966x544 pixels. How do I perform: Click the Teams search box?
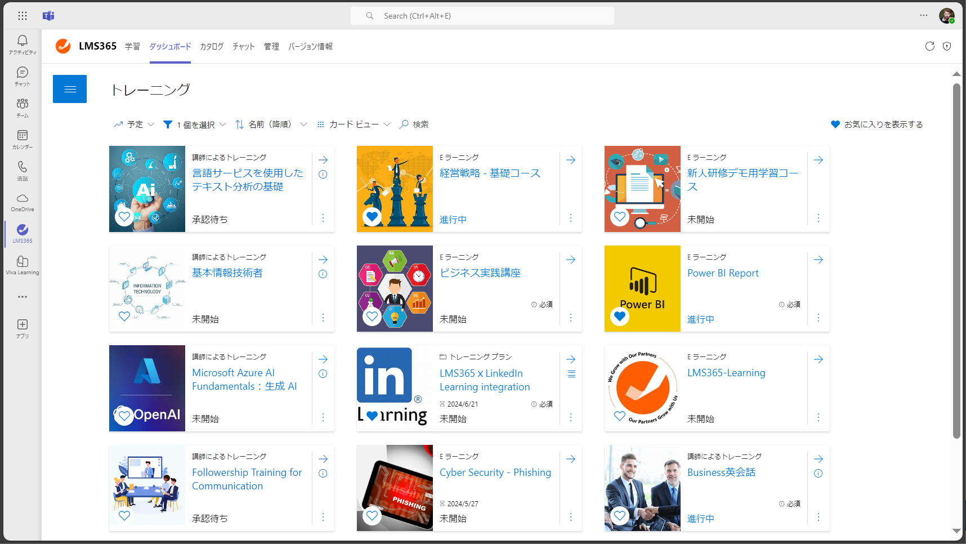[x=482, y=16]
